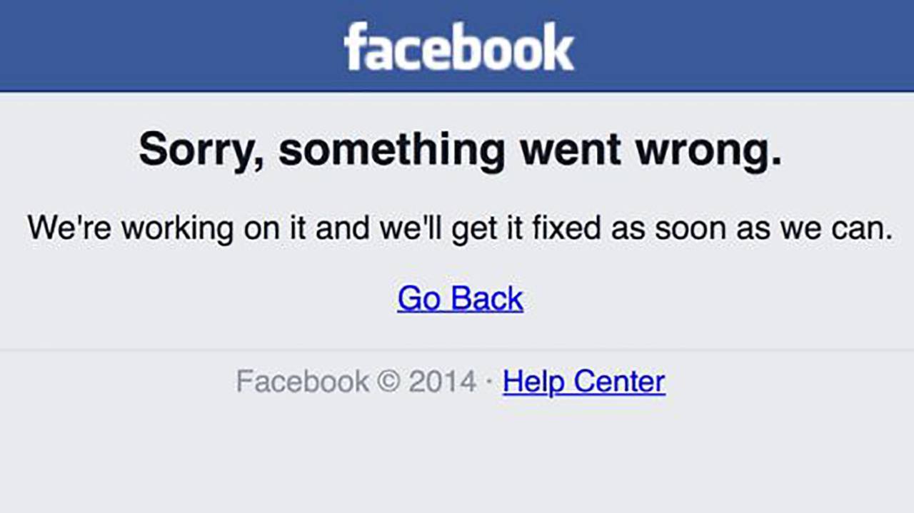Click the copyright symbol in the footer
Screen dimensions: 914x513
point(388,382)
